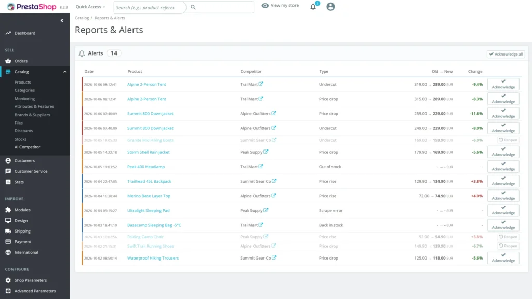This screenshot has width=532, height=299.
Task: Reopen the Granite Mid Hiking Boots alert
Action: pos(508,140)
